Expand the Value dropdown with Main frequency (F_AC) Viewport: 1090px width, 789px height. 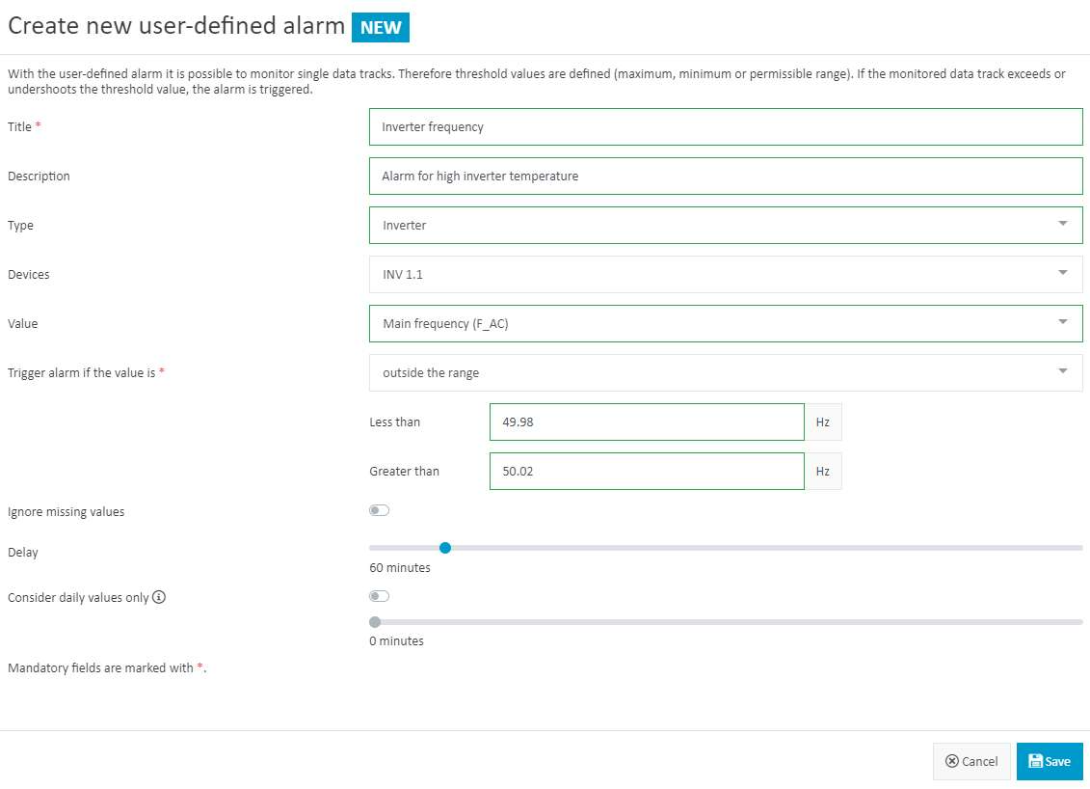[726, 323]
